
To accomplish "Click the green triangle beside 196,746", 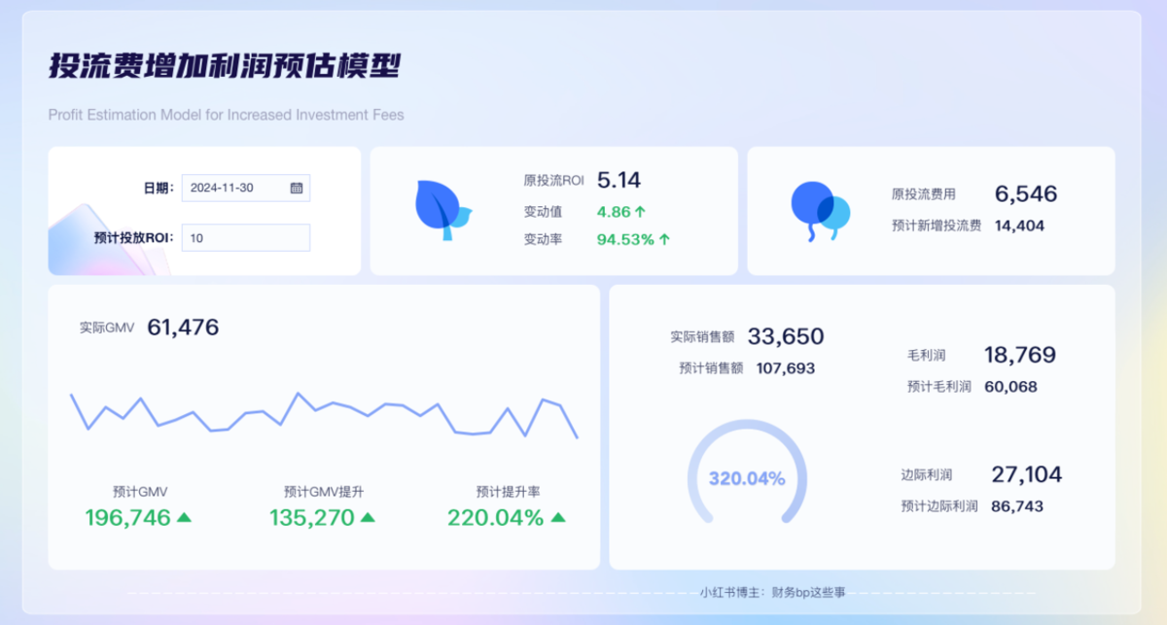I will point(184,518).
